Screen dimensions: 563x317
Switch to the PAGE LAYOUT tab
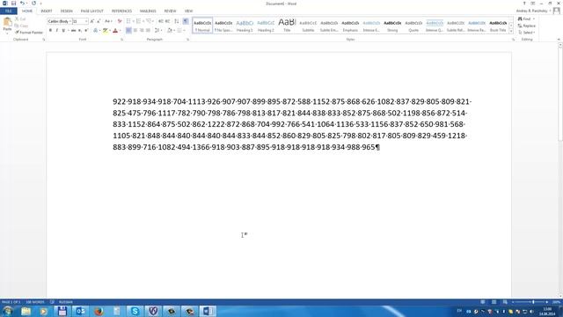tap(91, 11)
